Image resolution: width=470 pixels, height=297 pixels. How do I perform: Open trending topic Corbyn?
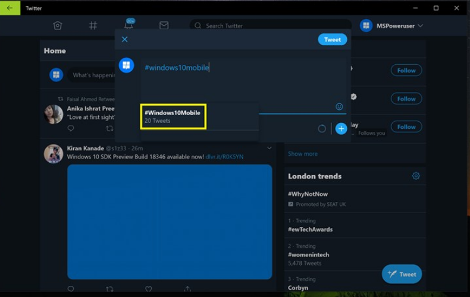(298, 287)
